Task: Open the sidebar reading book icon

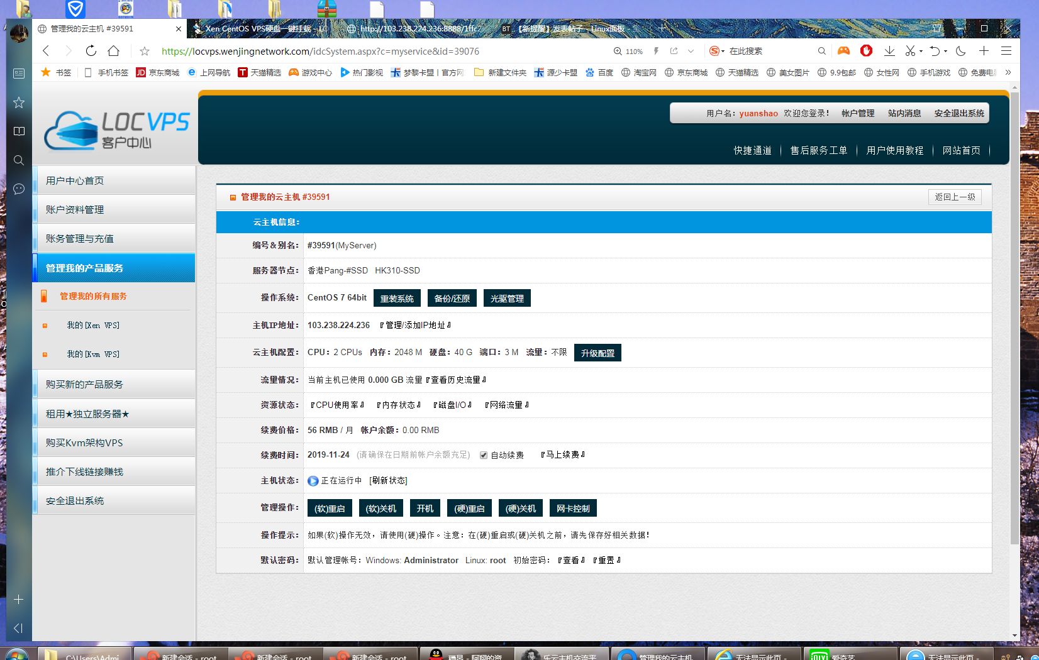Action: point(19,131)
